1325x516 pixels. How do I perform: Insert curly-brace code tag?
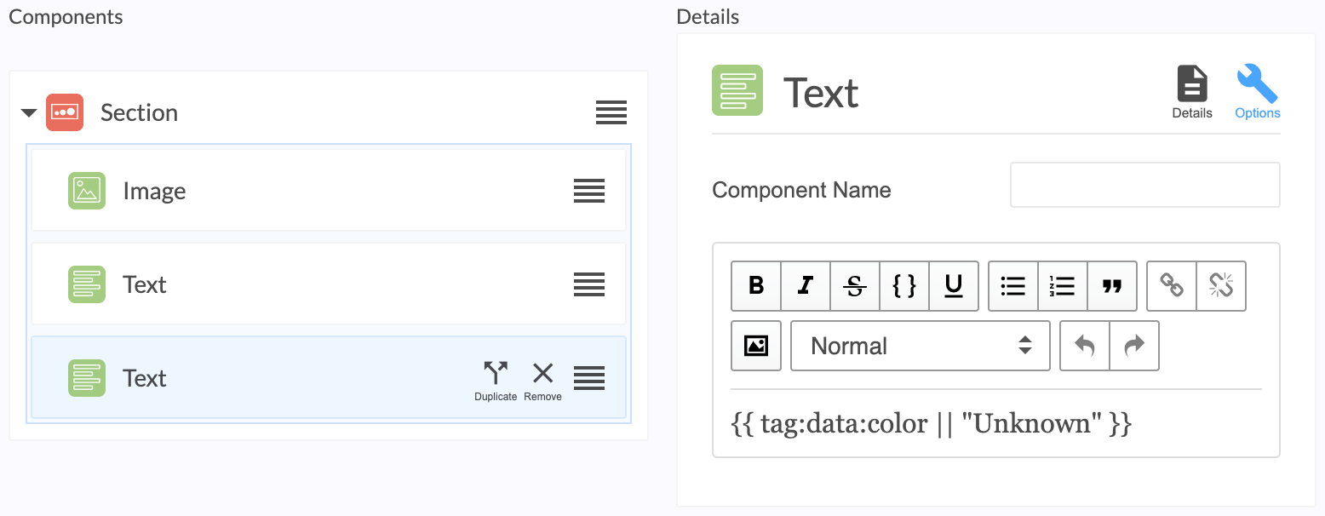pyautogui.click(x=903, y=285)
